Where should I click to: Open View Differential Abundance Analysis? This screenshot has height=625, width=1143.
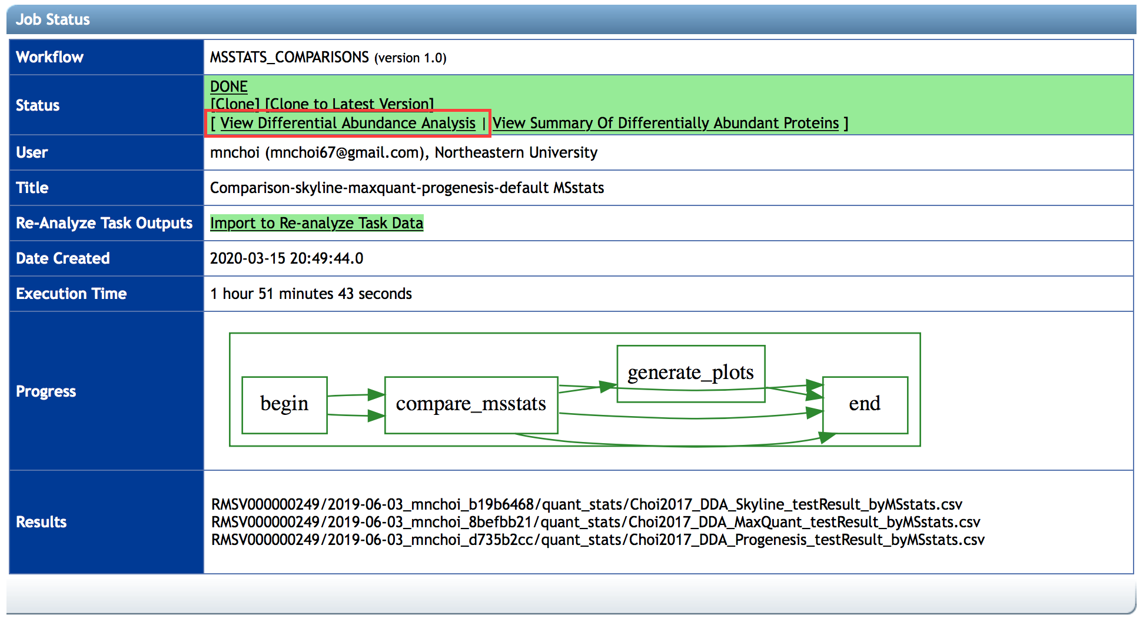pyautogui.click(x=347, y=123)
